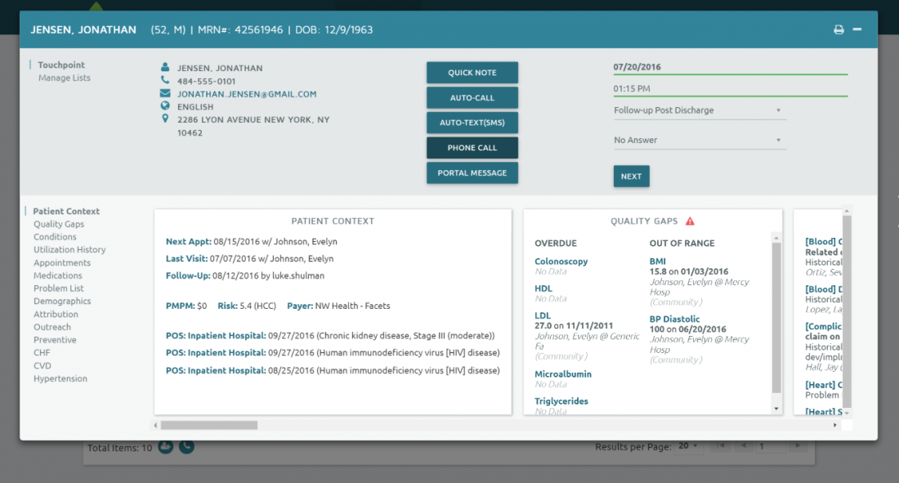Open Manage Lists in sidebar
The width and height of the screenshot is (899, 483).
pyautogui.click(x=65, y=78)
